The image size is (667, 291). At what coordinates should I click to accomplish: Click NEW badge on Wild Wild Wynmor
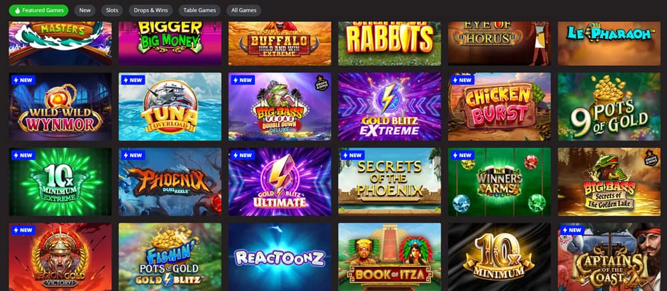(23, 80)
